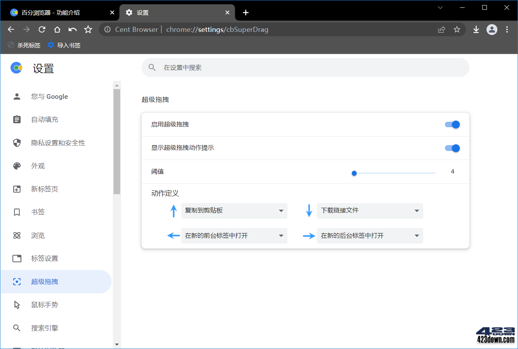518x349 pixels.
Task: Open the browser profile avatar menu
Action: (492, 29)
